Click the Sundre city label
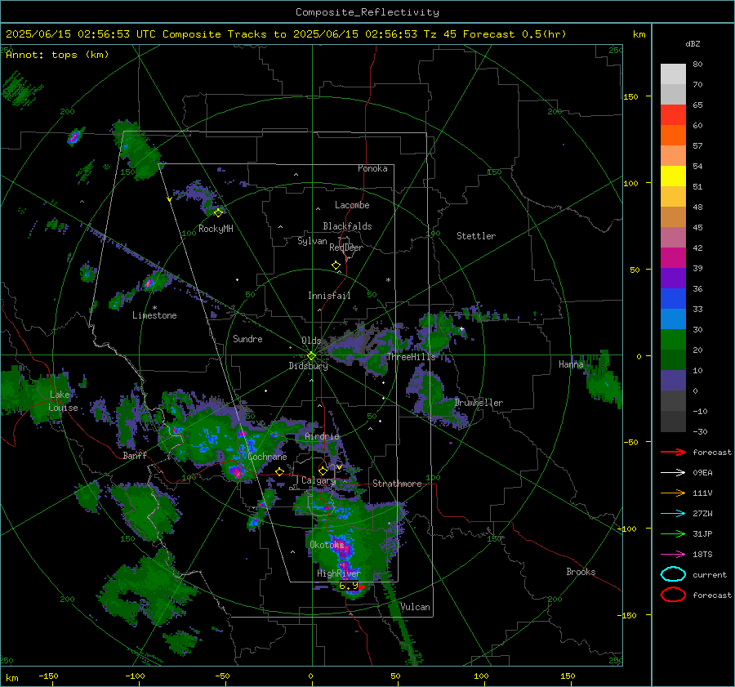The height and width of the screenshot is (687, 735). coord(247,338)
